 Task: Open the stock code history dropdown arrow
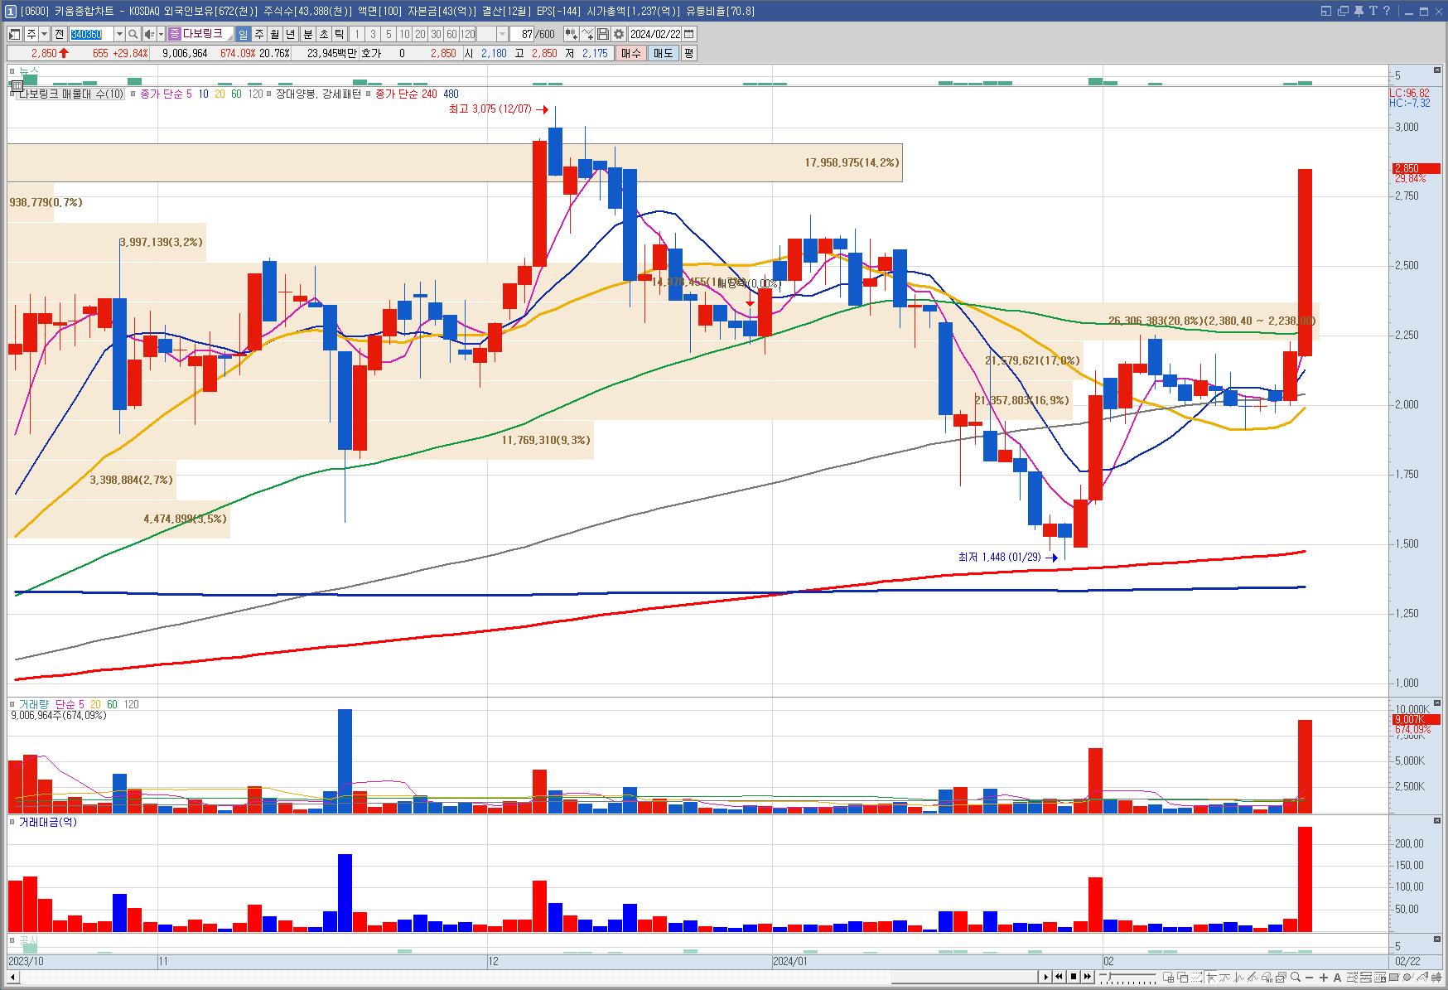pyautogui.click(x=119, y=34)
